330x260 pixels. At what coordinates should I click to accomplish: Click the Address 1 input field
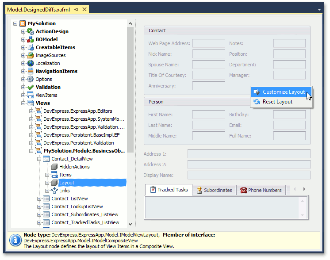point(249,154)
